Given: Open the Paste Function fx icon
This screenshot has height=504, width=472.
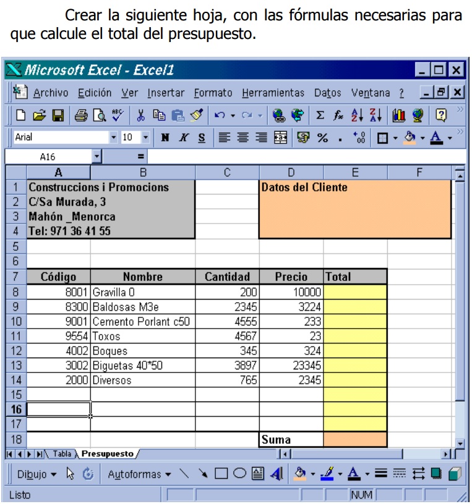Looking at the screenshot, I should (338, 115).
